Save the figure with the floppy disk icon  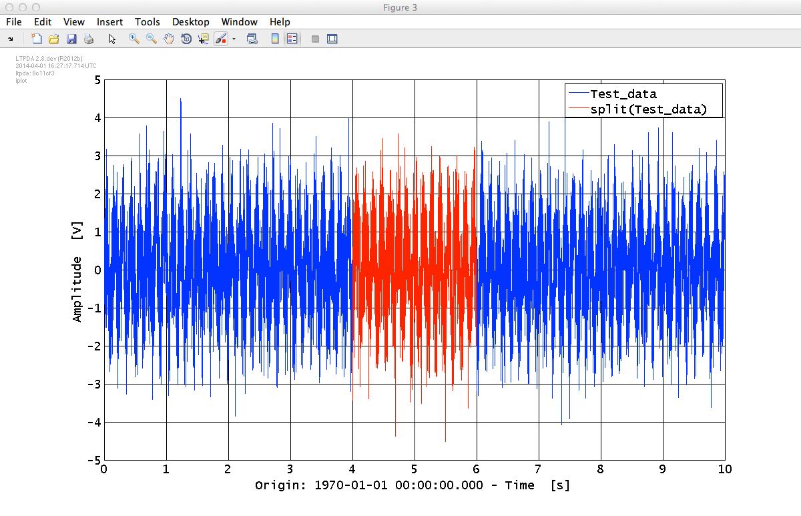point(71,39)
